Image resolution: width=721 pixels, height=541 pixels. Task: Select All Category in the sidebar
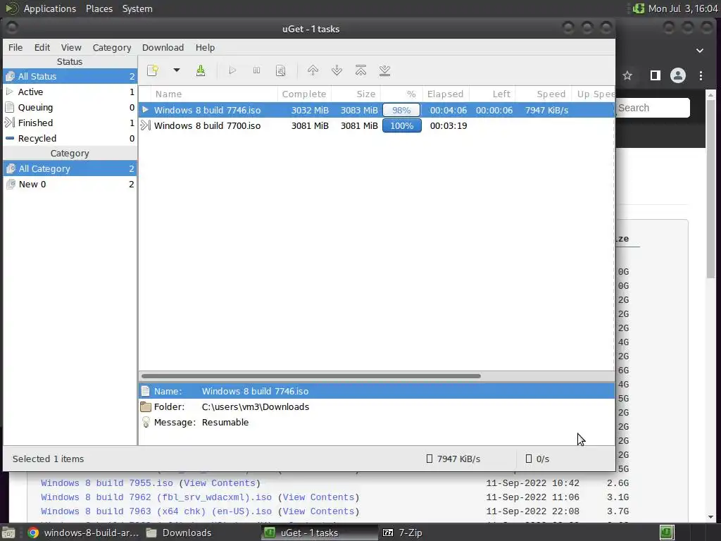(x=70, y=169)
